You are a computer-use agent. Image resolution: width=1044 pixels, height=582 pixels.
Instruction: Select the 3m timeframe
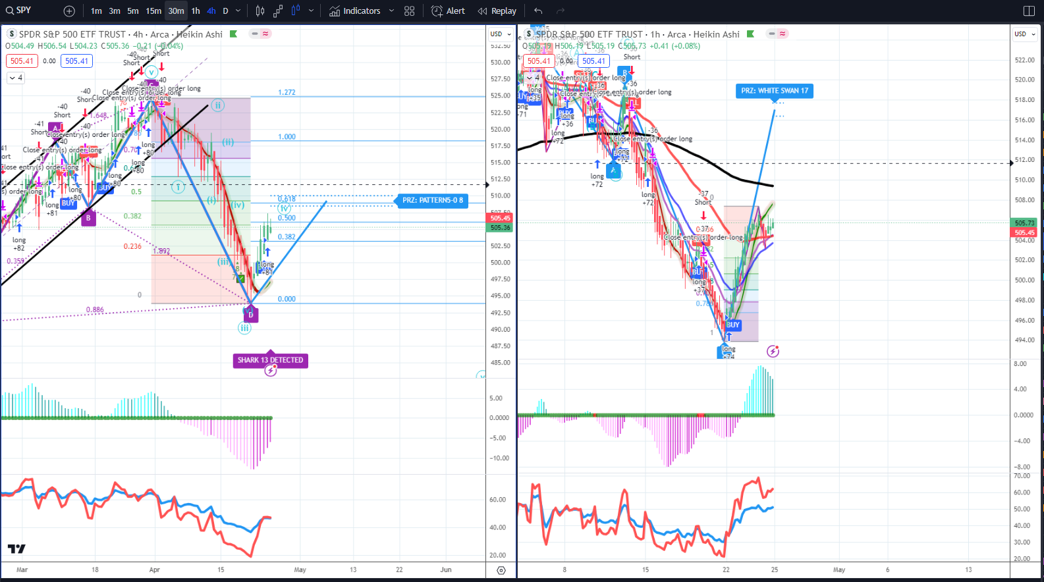(115, 11)
